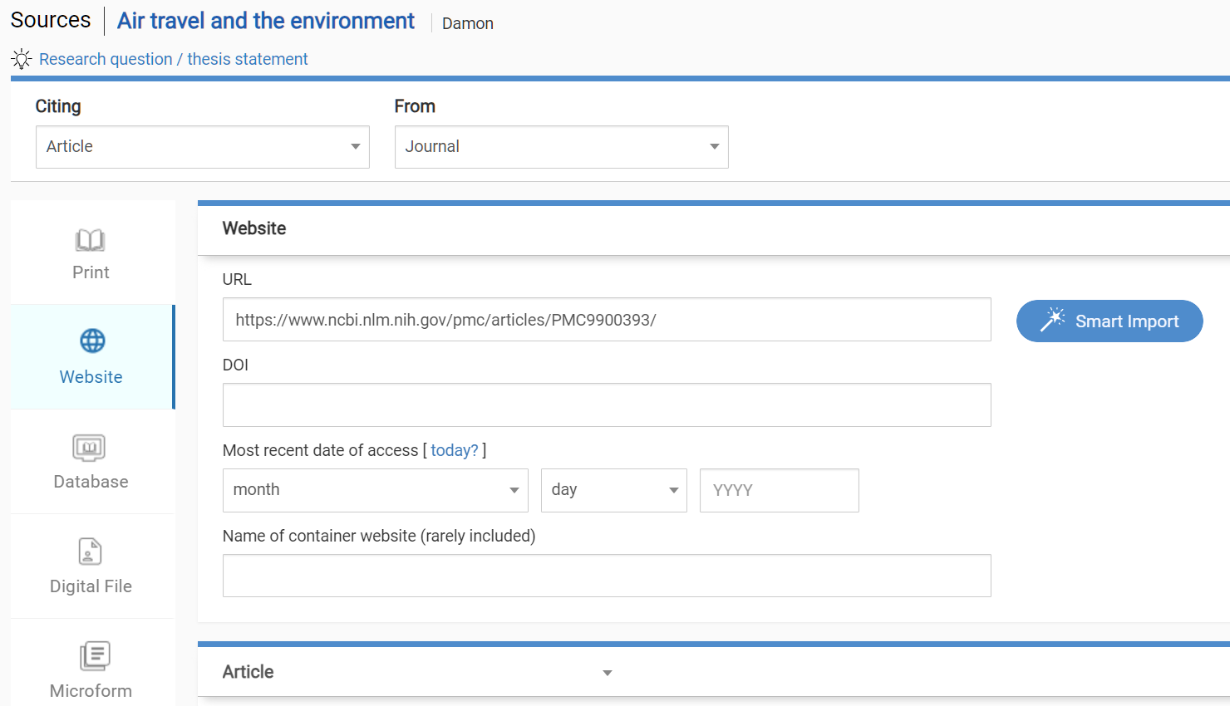
Task: Click into the DOI text field
Action: [x=606, y=405]
